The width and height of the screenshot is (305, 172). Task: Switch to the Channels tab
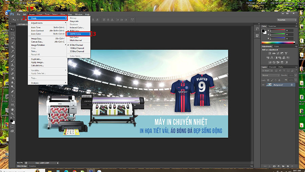272,67
